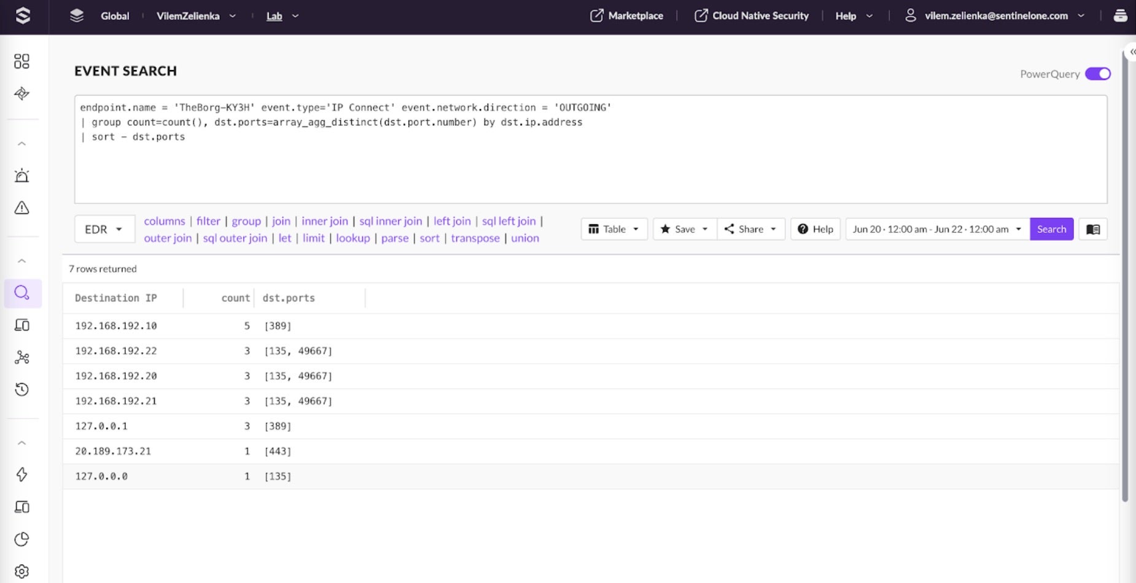Open the graph nodes icon in sidebar
Screen dimensions: 1136x583
[x=21, y=357]
